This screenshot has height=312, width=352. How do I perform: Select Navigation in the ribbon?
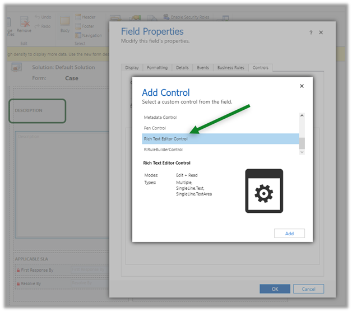click(x=78, y=35)
